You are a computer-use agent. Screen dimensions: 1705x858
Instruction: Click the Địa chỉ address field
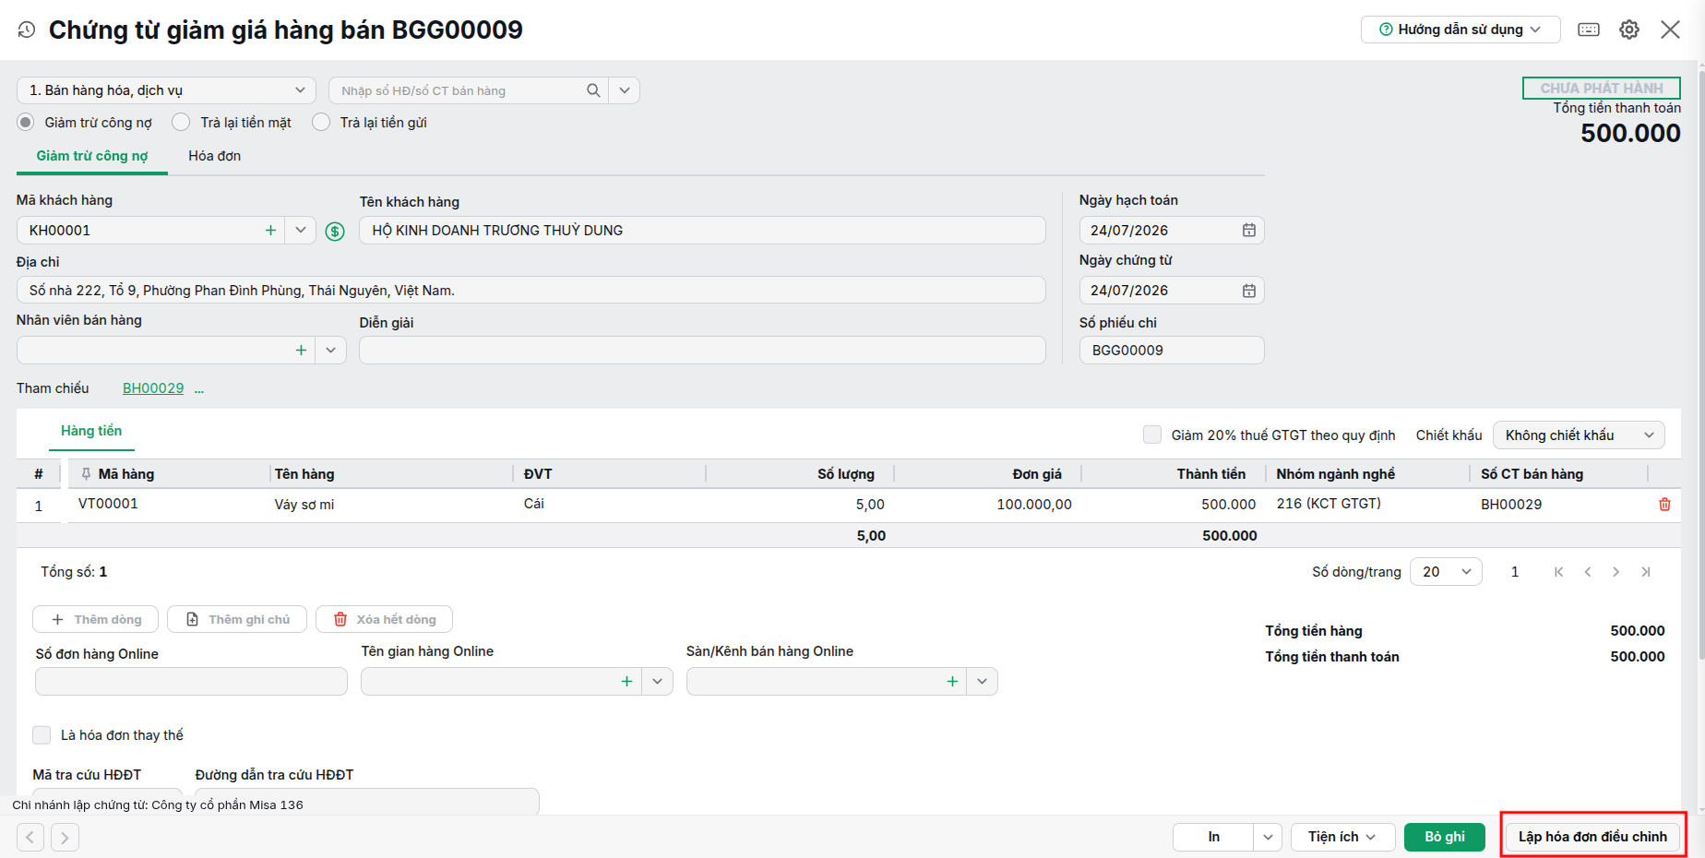click(531, 291)
